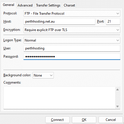Screen dimensions: 124x124
Task: Switch to the Advanced tab
Action: (x=25, y=5)
